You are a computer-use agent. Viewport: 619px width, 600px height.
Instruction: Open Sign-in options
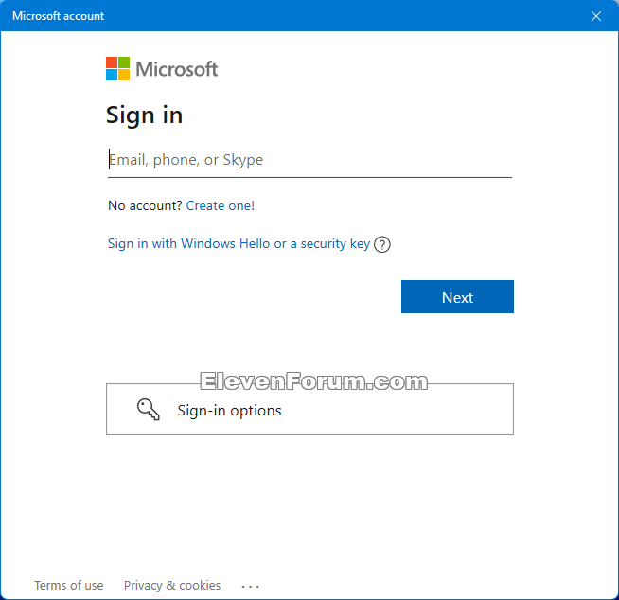click(309, 410)
